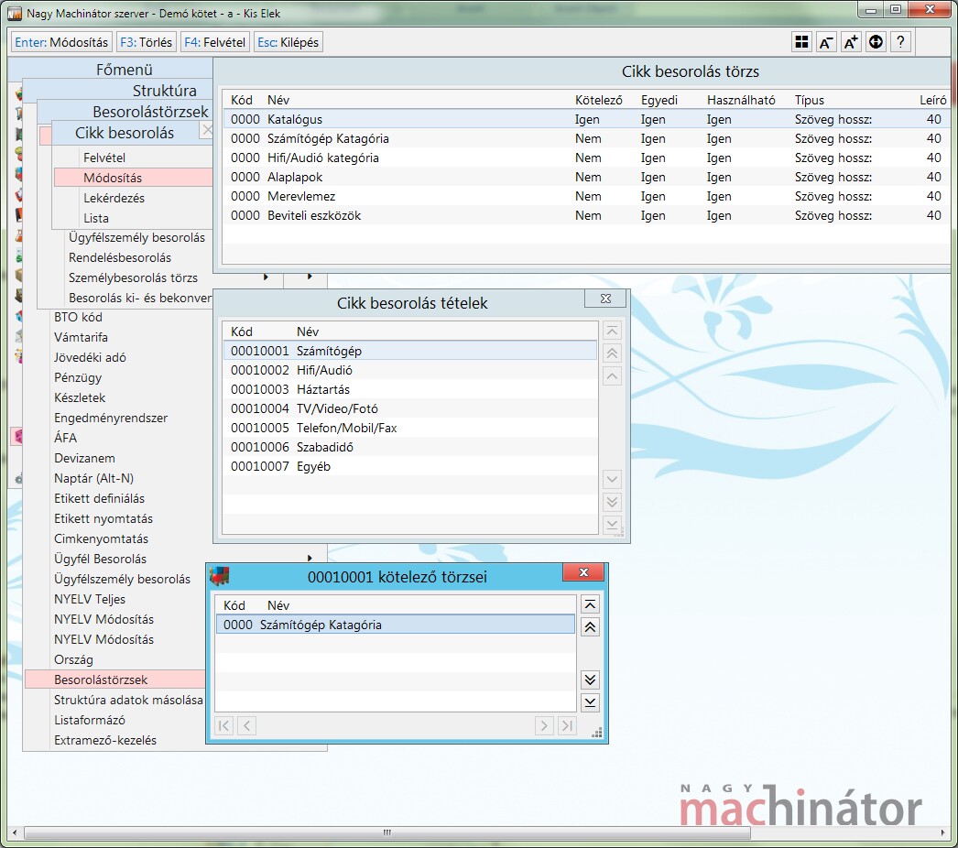Select the Háztartás row in tételek list
958x848 pixels.
pyautogui.click(x=323, y=389)
